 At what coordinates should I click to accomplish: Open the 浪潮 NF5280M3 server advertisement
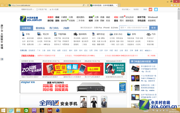click(73, 87)
